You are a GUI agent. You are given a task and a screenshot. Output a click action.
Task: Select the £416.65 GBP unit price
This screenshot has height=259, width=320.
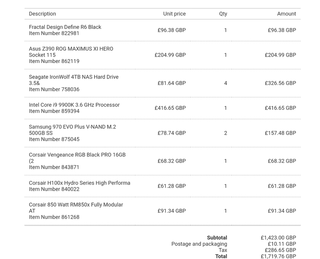click(170, 108)
